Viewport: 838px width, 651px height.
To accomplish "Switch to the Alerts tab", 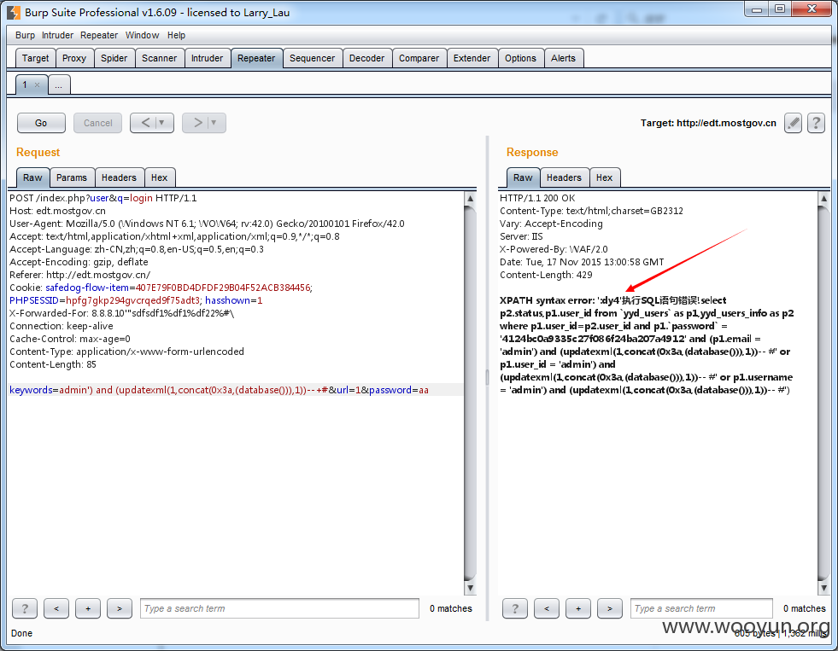I will click(x=563, y=58).
